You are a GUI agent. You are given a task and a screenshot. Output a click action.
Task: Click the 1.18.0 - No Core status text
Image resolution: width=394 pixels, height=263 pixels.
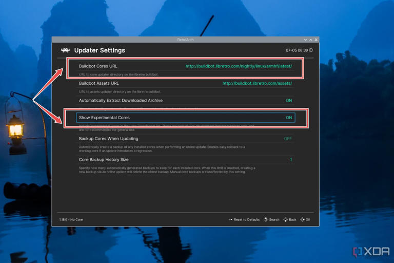71,220
